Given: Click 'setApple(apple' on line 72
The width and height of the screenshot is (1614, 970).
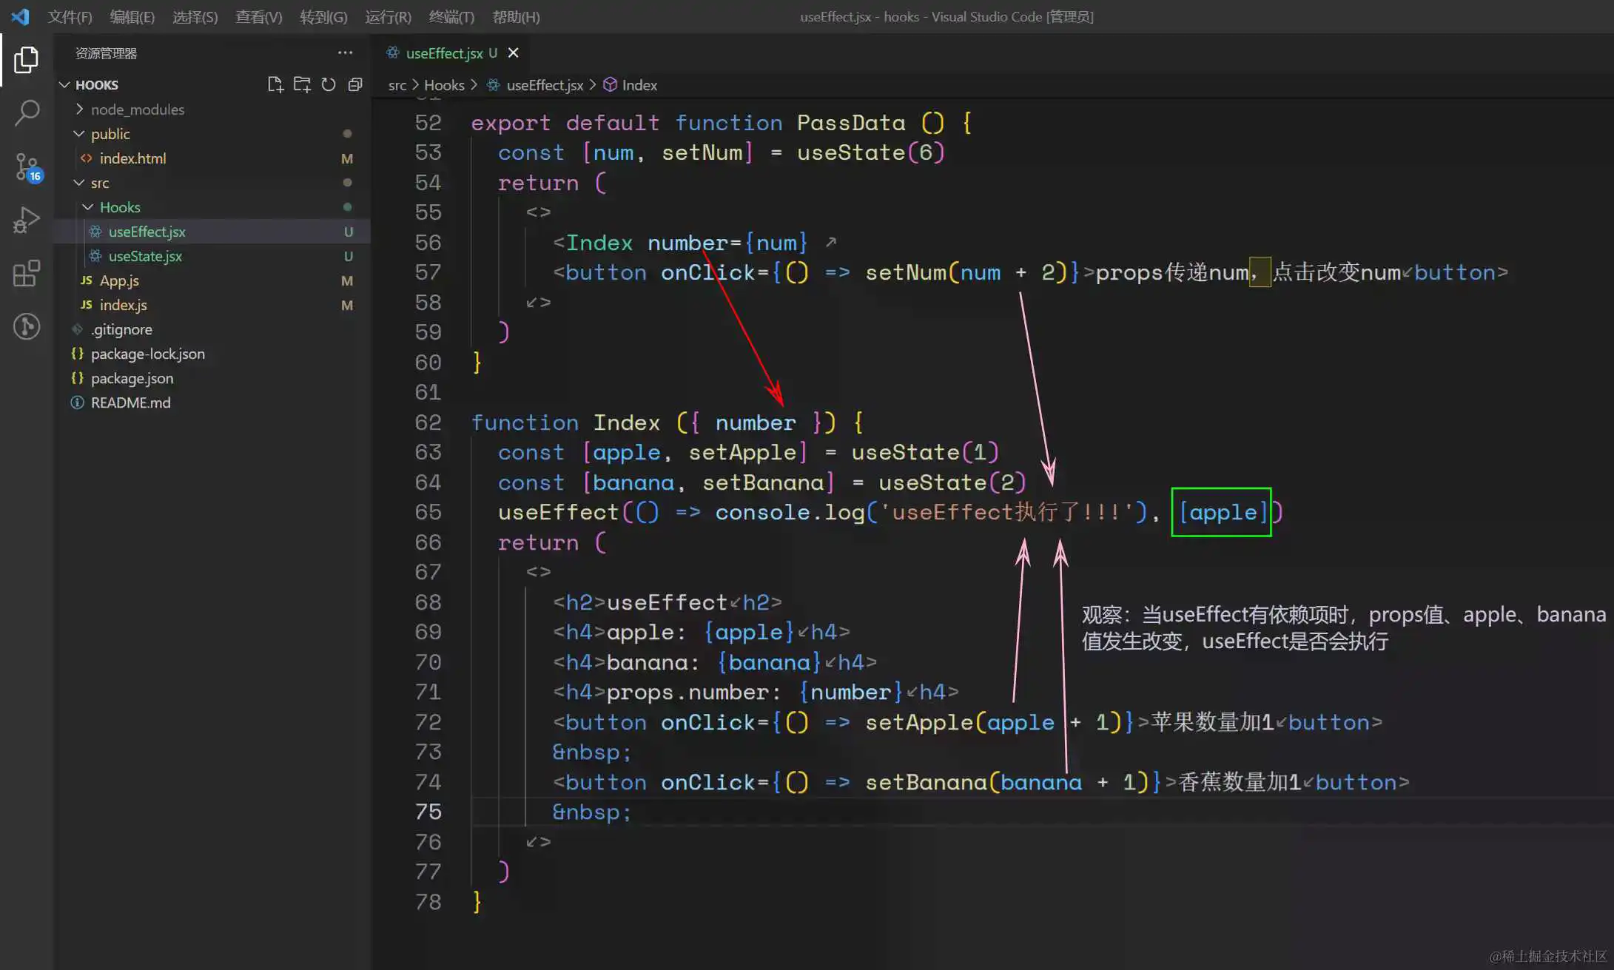Looking at the screenshot, I should tap(960, 722).
